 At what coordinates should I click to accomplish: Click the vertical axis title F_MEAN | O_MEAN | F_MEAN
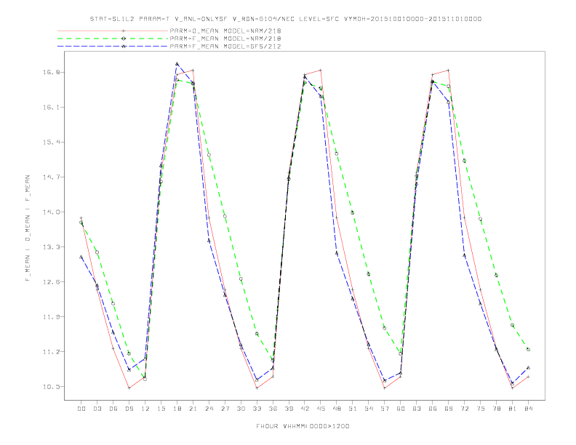(28, 228)
